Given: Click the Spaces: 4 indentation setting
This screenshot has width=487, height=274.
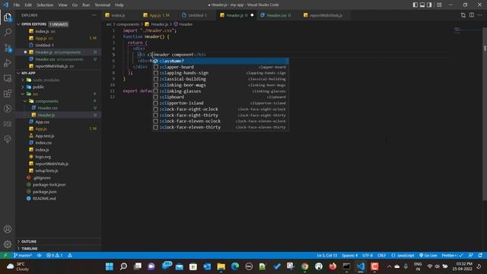Looking at the screenshot, I should 349,256.
